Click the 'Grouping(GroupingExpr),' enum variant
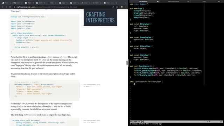 pyautogui.click(x=144, y=13)
